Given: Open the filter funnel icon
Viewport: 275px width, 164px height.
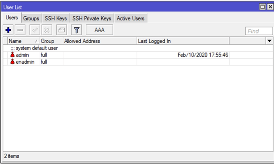Looking at the screenshot, I should [76, 30].
